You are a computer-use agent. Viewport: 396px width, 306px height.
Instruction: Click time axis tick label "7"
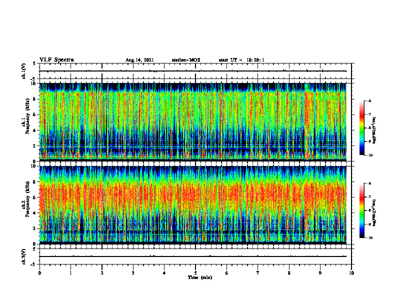(258, 273)
